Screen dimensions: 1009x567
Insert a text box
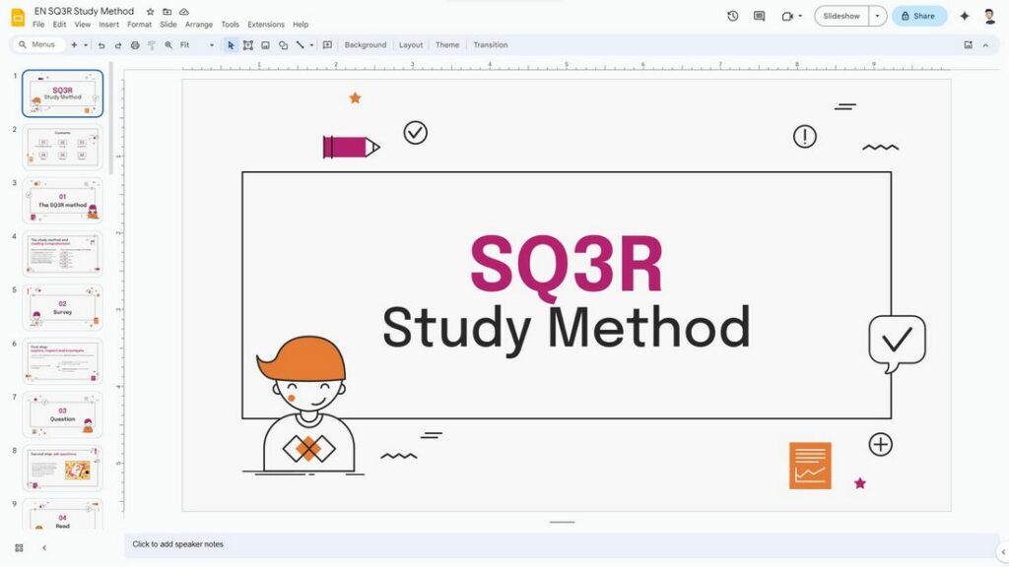coord(247,44)
